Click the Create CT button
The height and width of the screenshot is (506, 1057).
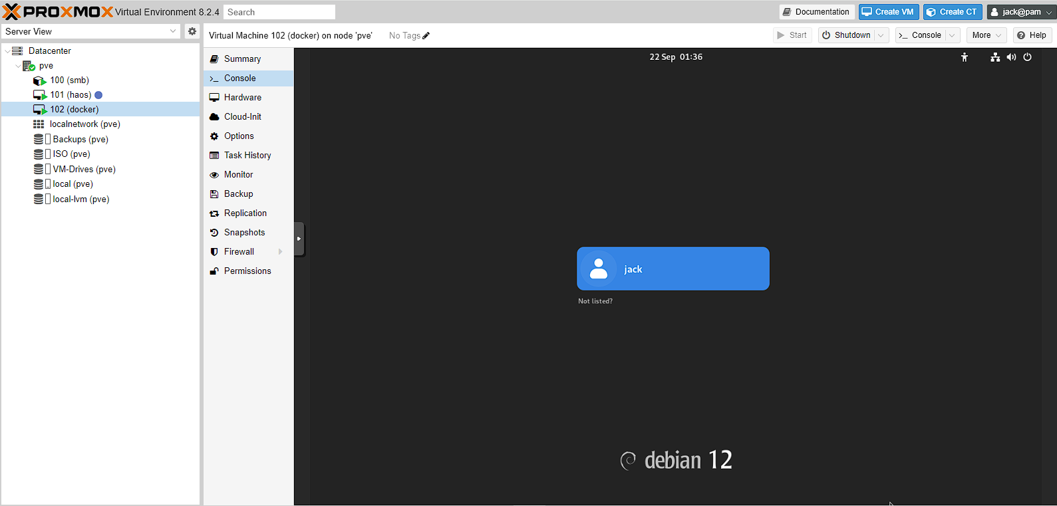pos(953,12)
